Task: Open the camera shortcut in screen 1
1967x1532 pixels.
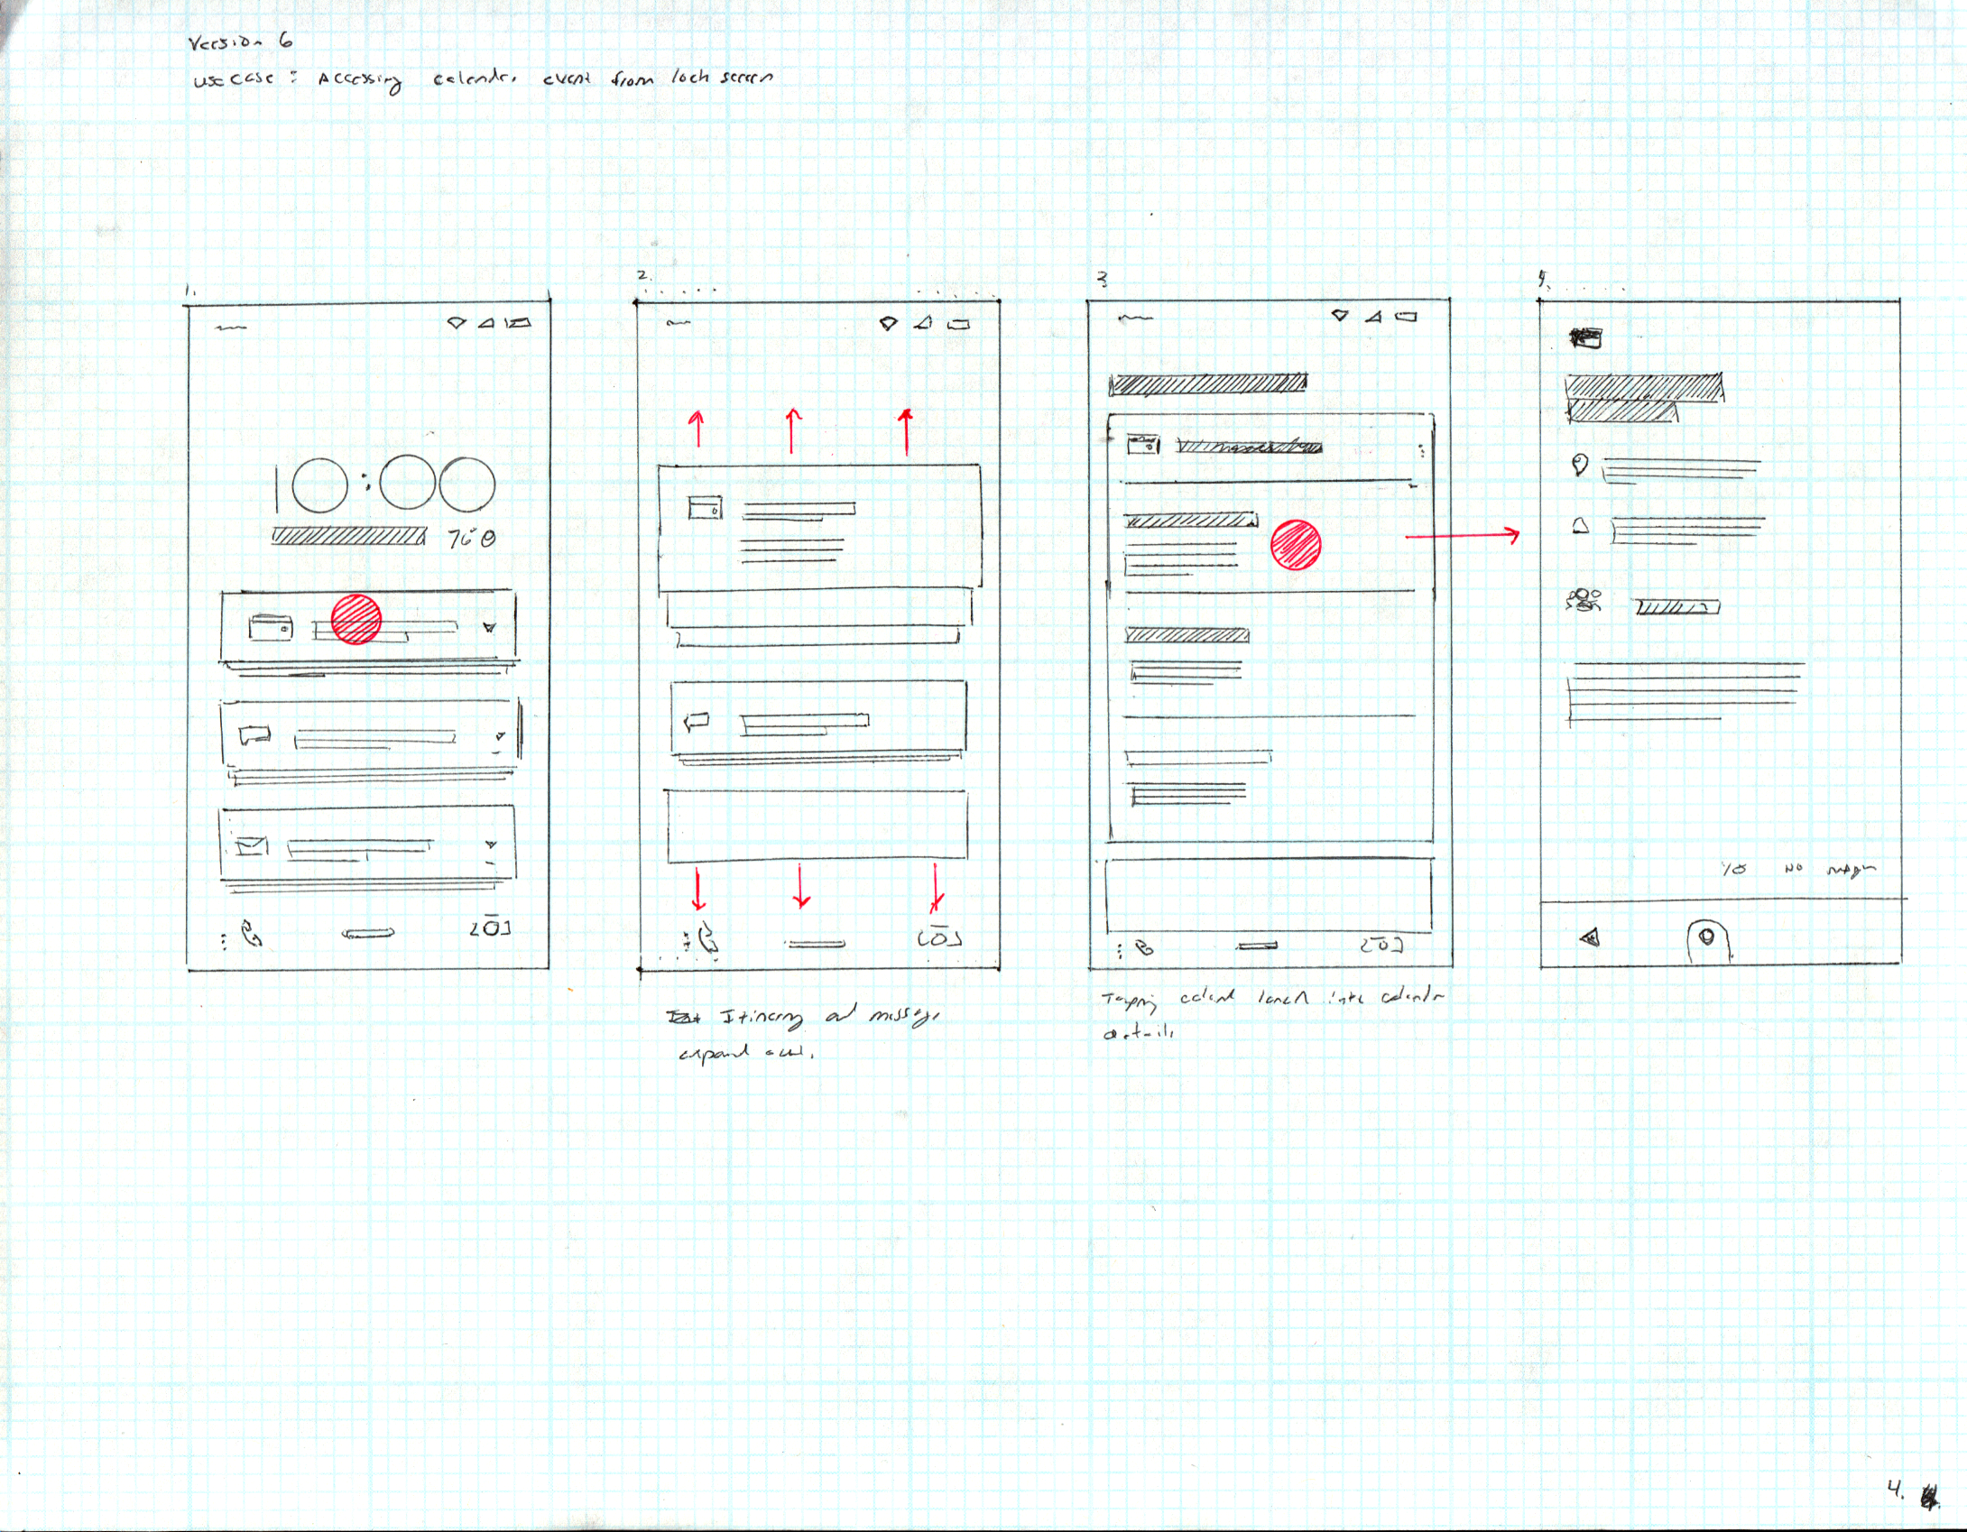Action: (490, 928)
